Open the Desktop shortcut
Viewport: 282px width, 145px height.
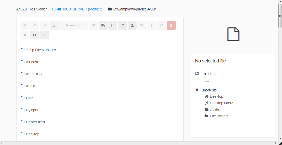(216, 96)
